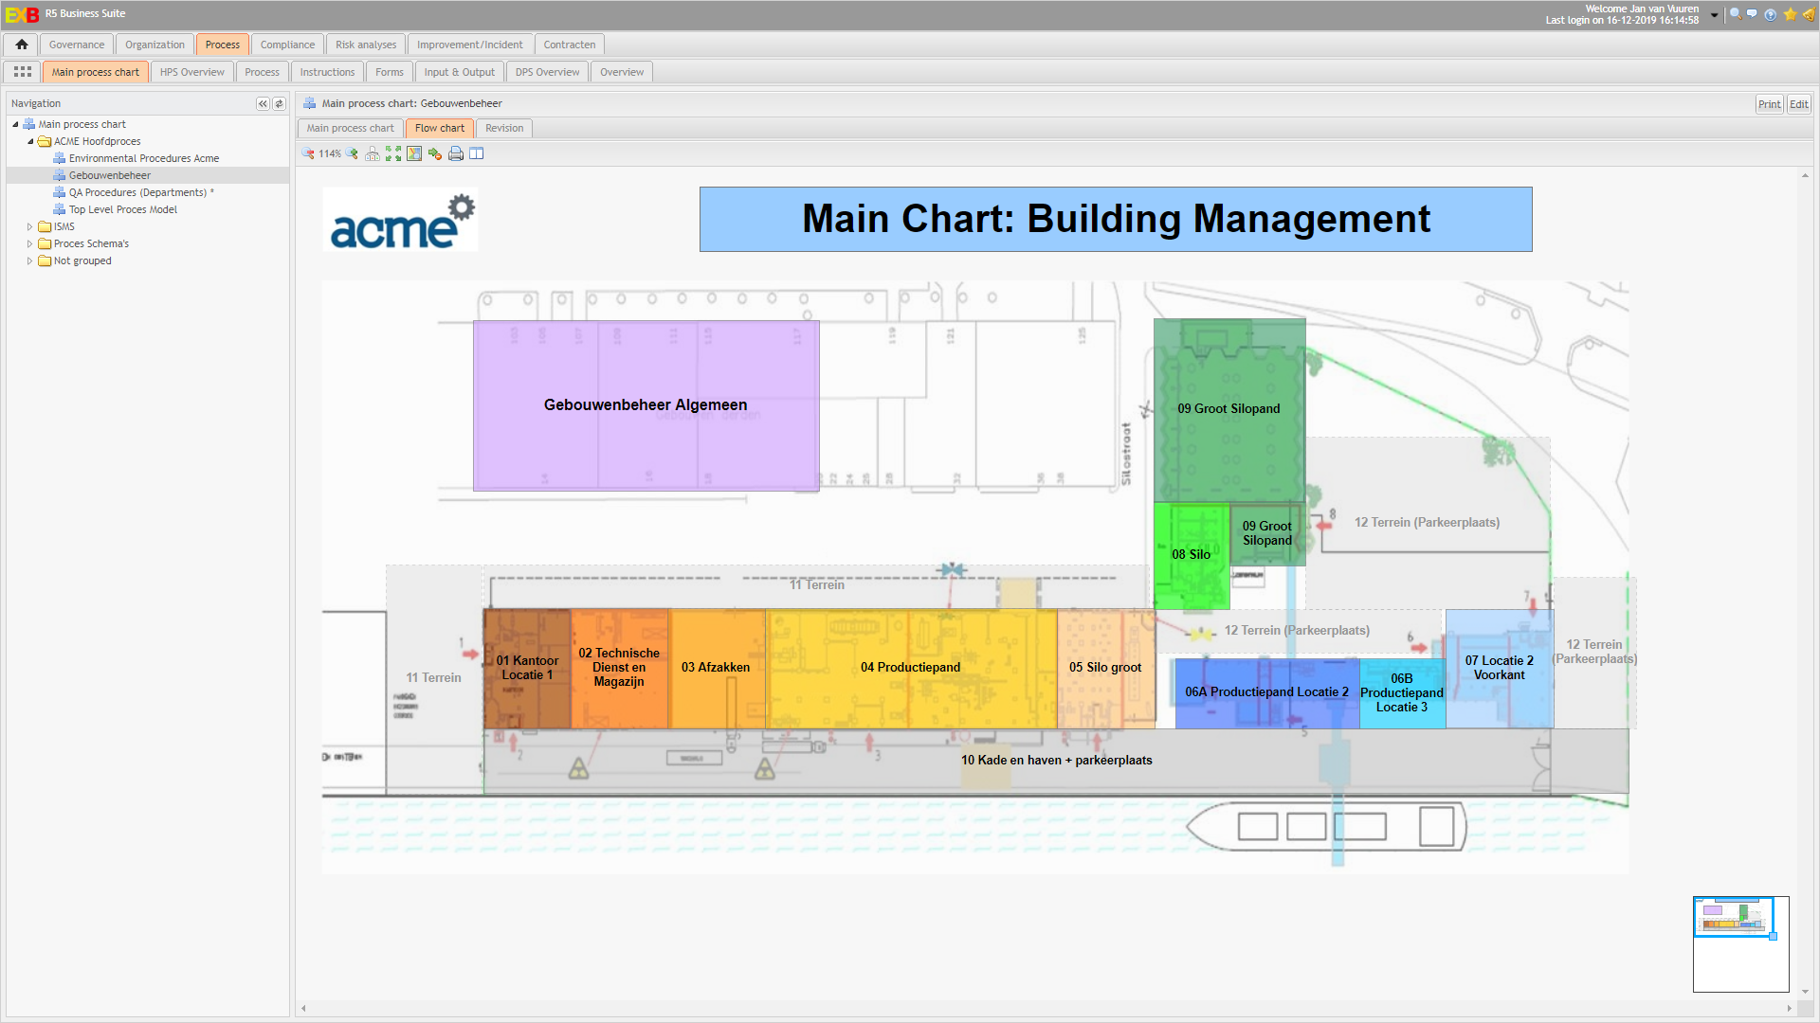Toggle the map overview navigator icon
Image resolution: width=1820 pixels, height=1023 pixels.
pyautogui.click(x=414, y=153)
